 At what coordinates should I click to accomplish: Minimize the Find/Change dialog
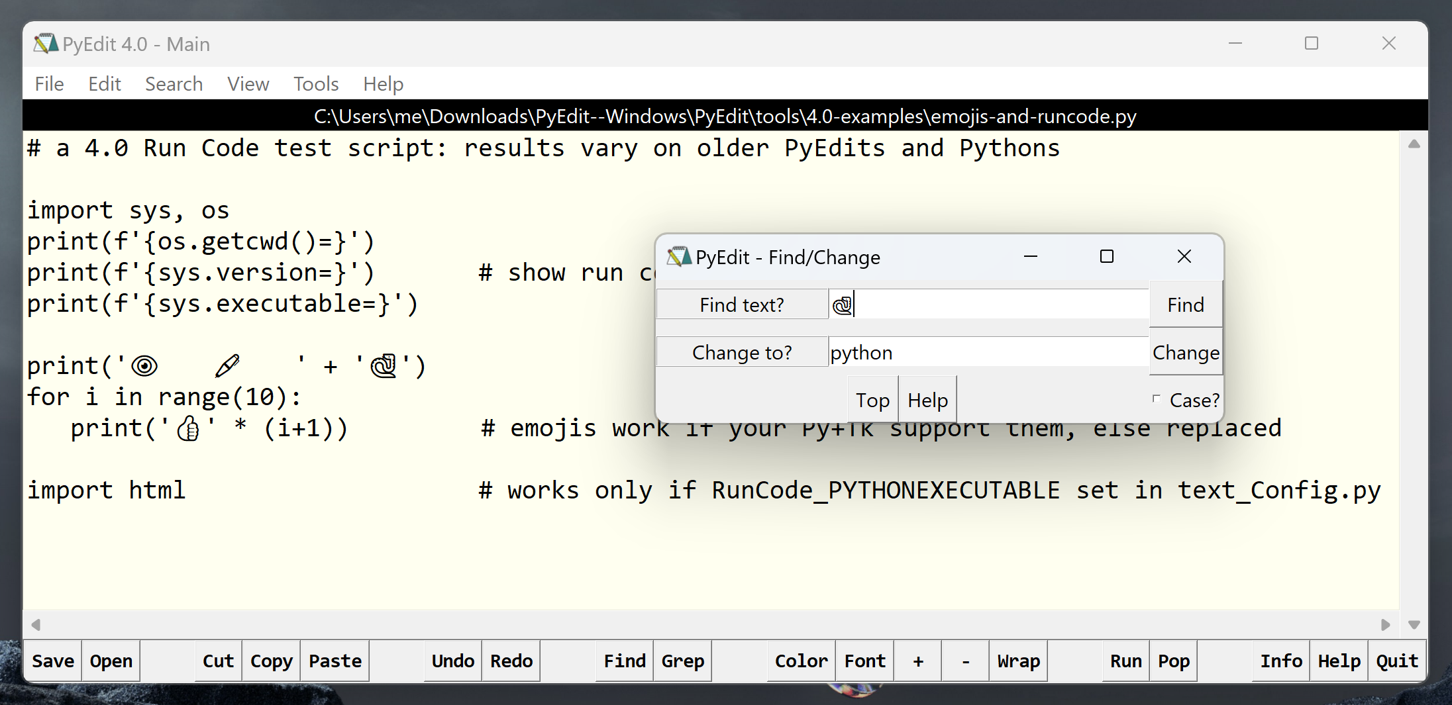(x=1031, y=256)
